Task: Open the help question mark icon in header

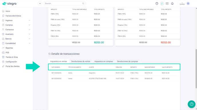Action: [157, 3]
